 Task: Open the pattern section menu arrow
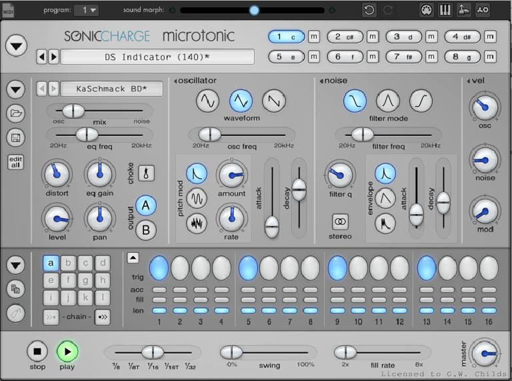pyautogui.click(x=16, y=265)
